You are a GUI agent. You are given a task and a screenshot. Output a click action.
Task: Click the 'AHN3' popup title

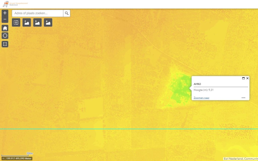pyautogui.click(x=197, y=84)
